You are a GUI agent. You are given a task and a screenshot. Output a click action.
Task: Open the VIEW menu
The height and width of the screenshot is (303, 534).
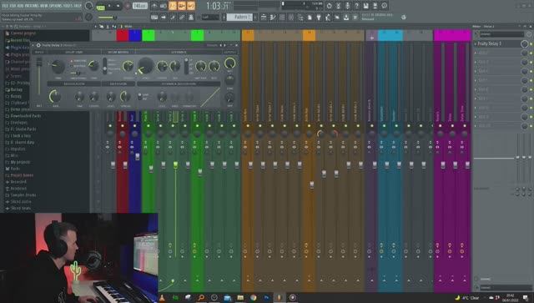[43, 6]
